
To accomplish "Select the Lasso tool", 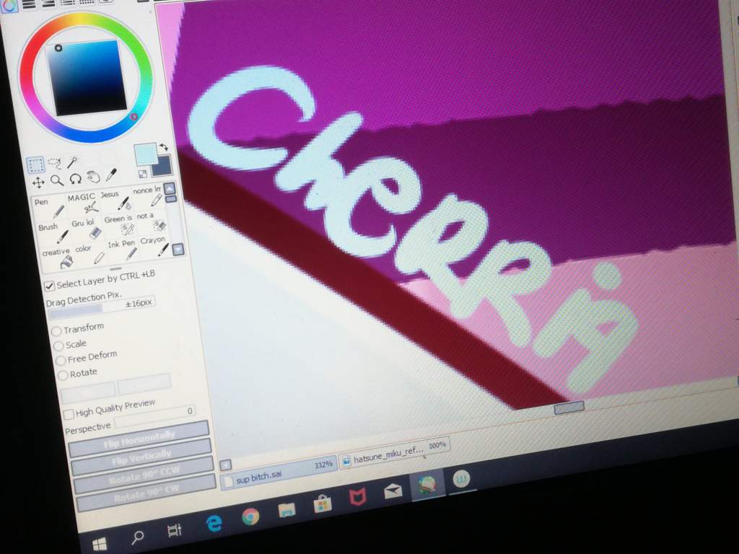I will coord(55,164).
